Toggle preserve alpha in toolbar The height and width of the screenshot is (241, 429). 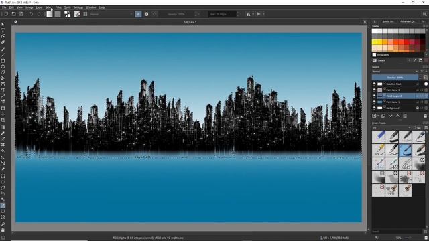coord(146,14)
